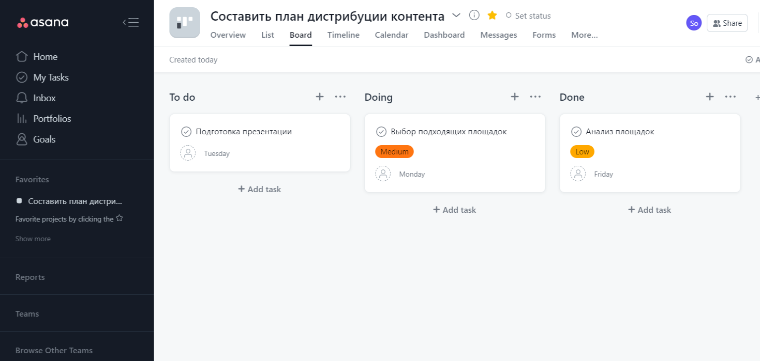Click the plus icon in Doing column
Image resolution: width=760 pixels, height=361 pixels.
point(515,97)
